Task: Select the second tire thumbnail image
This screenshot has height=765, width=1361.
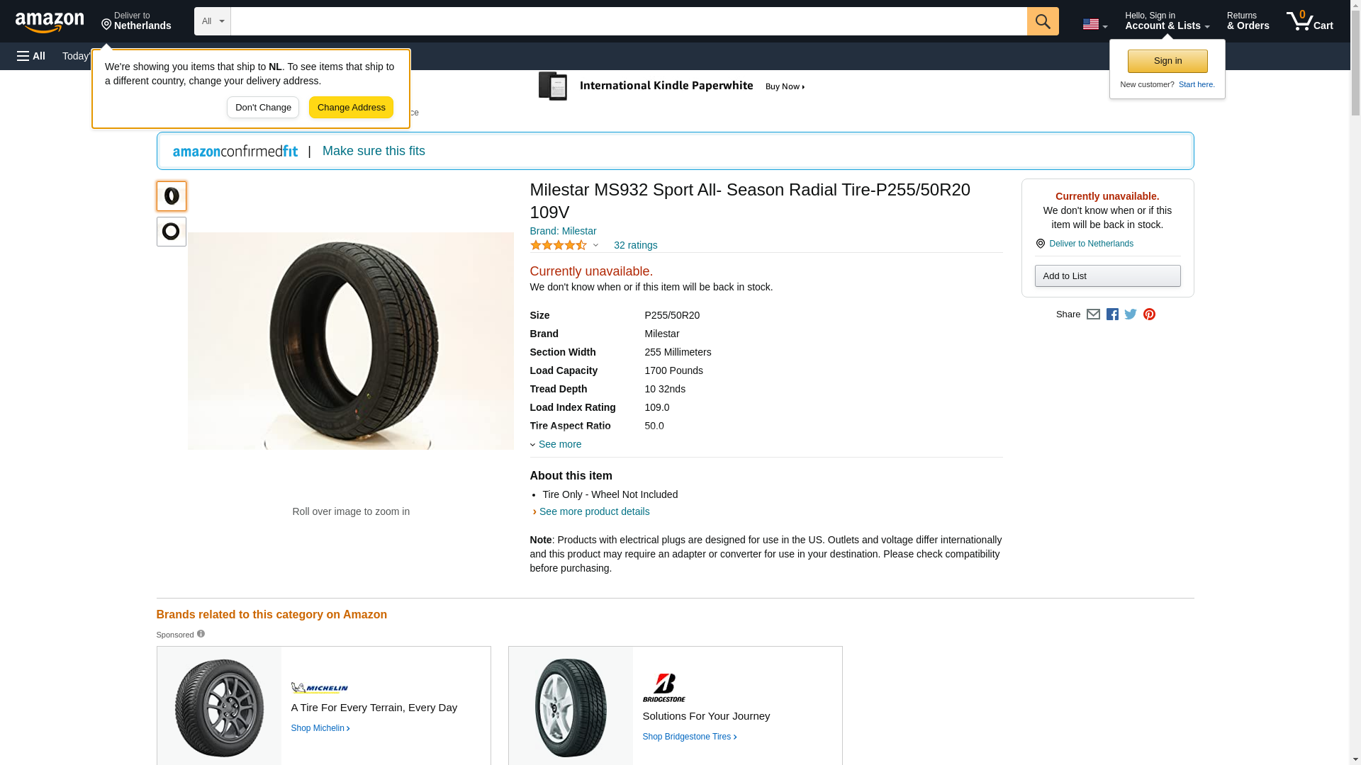Action: [171, 232]
